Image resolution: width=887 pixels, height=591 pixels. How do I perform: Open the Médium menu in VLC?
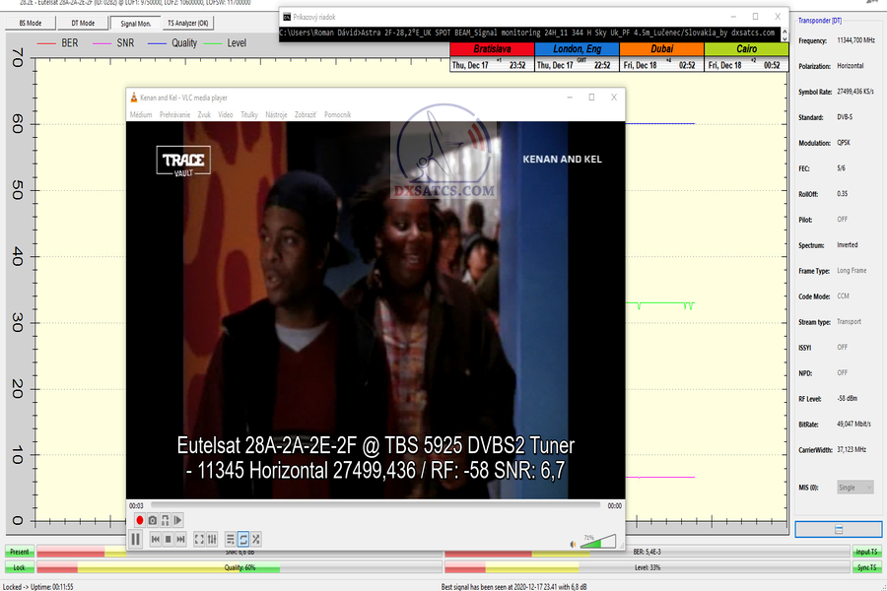(x=141, y=115)
